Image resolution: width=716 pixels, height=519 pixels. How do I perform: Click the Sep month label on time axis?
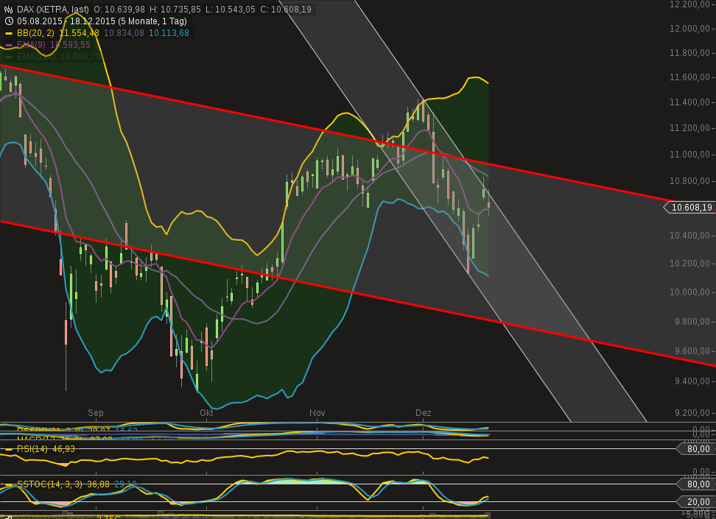click(96, 413)
